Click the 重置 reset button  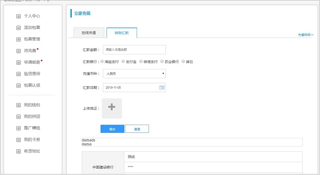tap(137, 129)
